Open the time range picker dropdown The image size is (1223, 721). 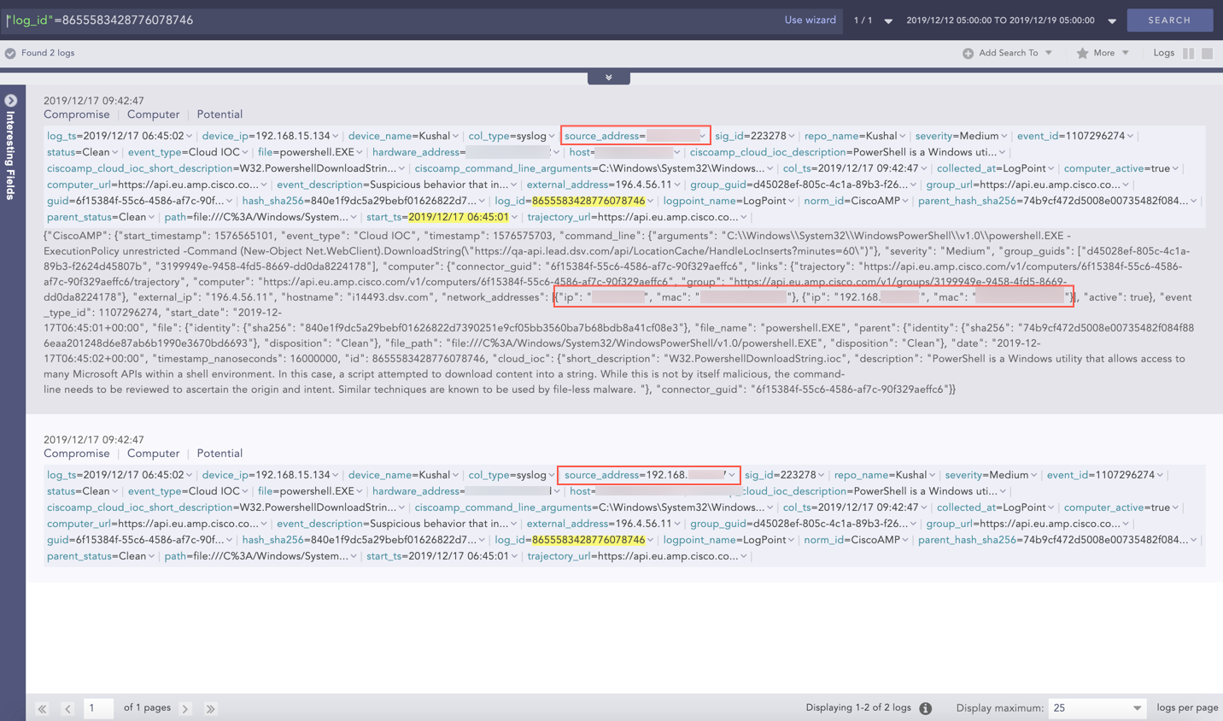pos(1110,20)
